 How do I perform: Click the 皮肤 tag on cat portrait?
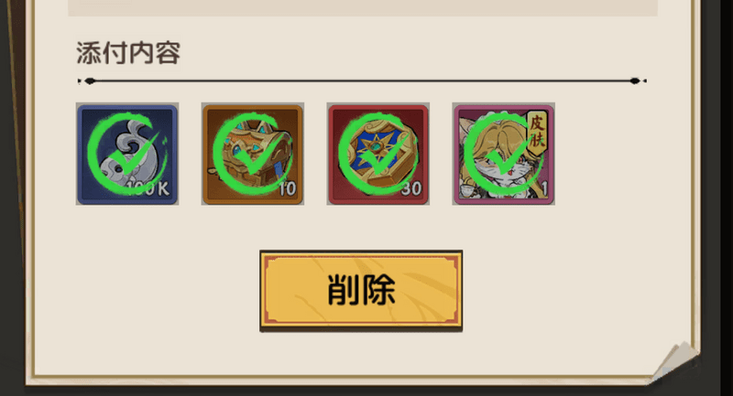(x=537, y=130)
